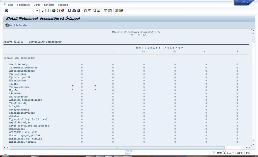
Task: Click the Forrás: OEP 0003111300 line
Action: coord(19,58)
